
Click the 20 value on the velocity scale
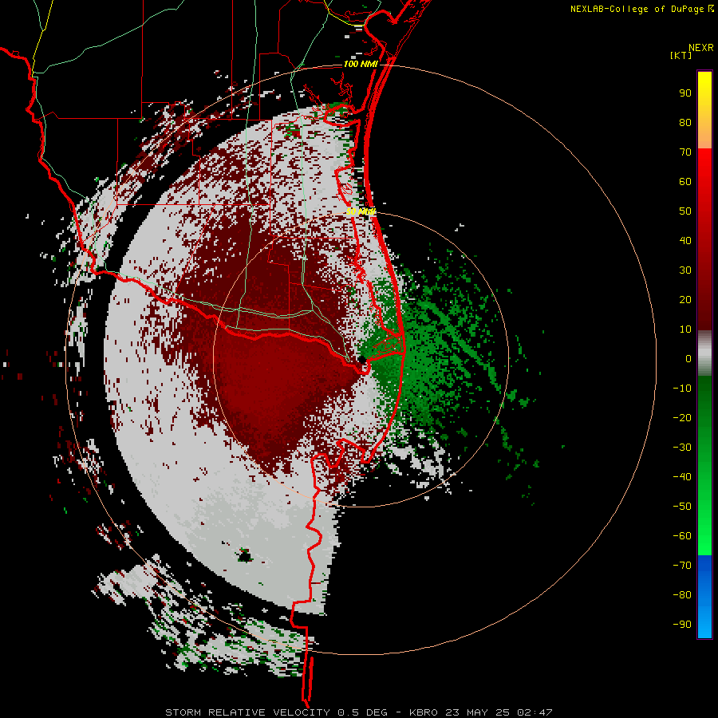tap(685, 300)
